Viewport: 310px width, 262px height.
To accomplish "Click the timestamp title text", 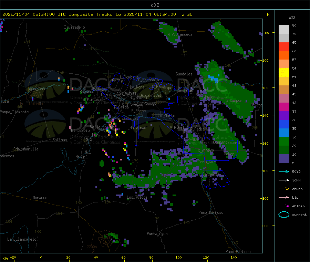I will pyautogui.click(x=97, y=14).
